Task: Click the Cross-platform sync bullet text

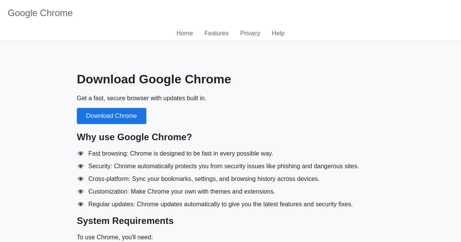Action: [x=204, y=179]
